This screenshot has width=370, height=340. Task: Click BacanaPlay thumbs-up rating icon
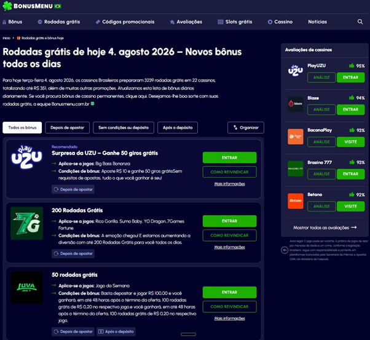pyautogui.click(x=352, y=130)
